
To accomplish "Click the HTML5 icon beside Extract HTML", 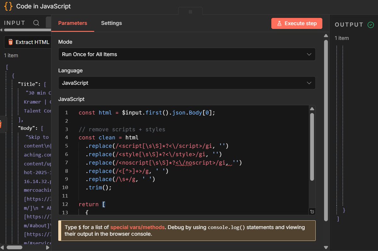I will [x=10, y=42].
